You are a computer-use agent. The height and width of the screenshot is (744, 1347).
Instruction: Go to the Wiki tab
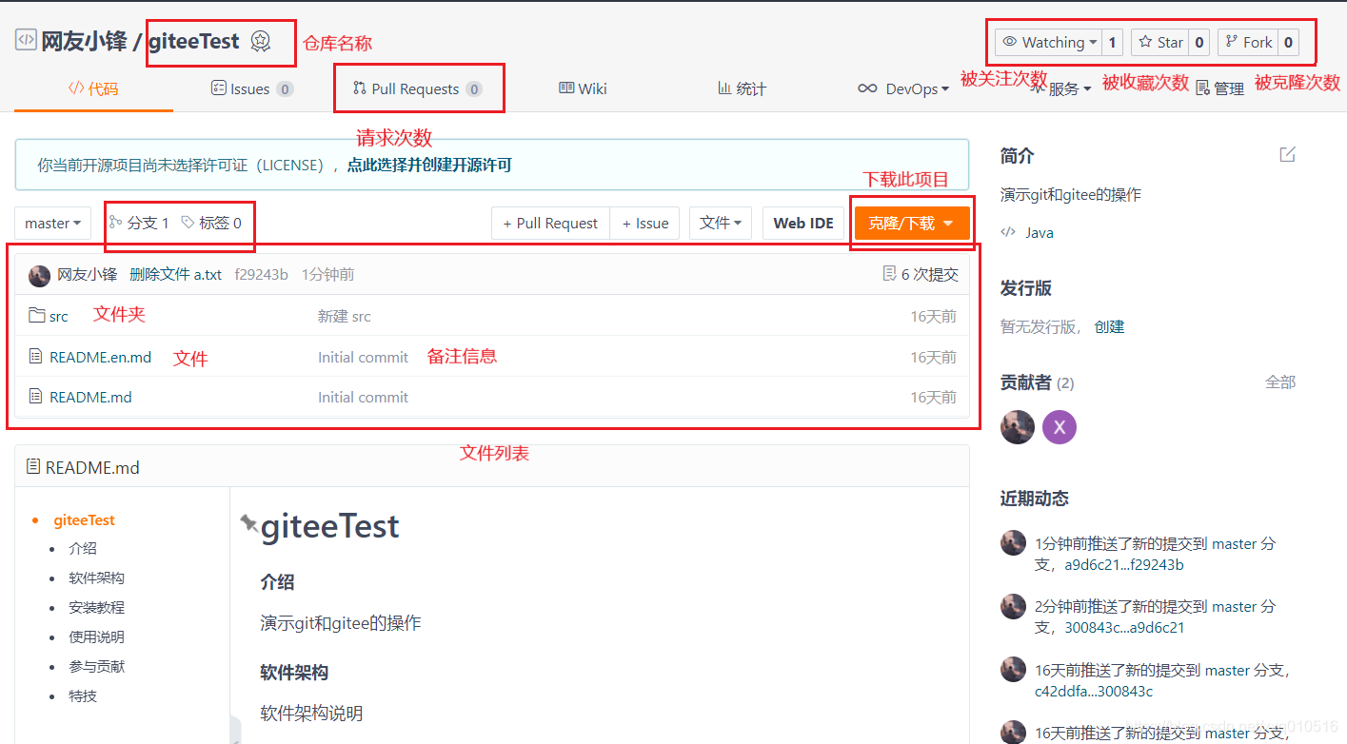pyautogui.click(x=583, y=88)
